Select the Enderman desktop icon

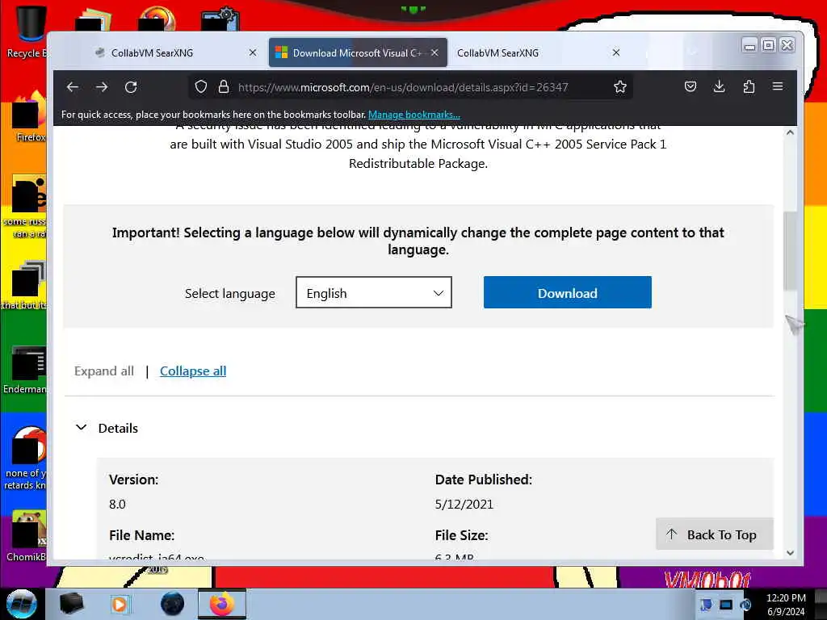tap(25, 369)
